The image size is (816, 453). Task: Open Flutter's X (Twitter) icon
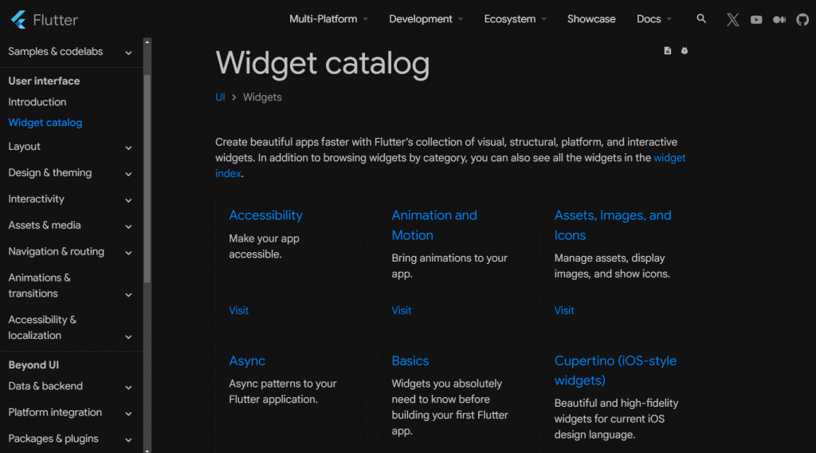pos(733,20)
